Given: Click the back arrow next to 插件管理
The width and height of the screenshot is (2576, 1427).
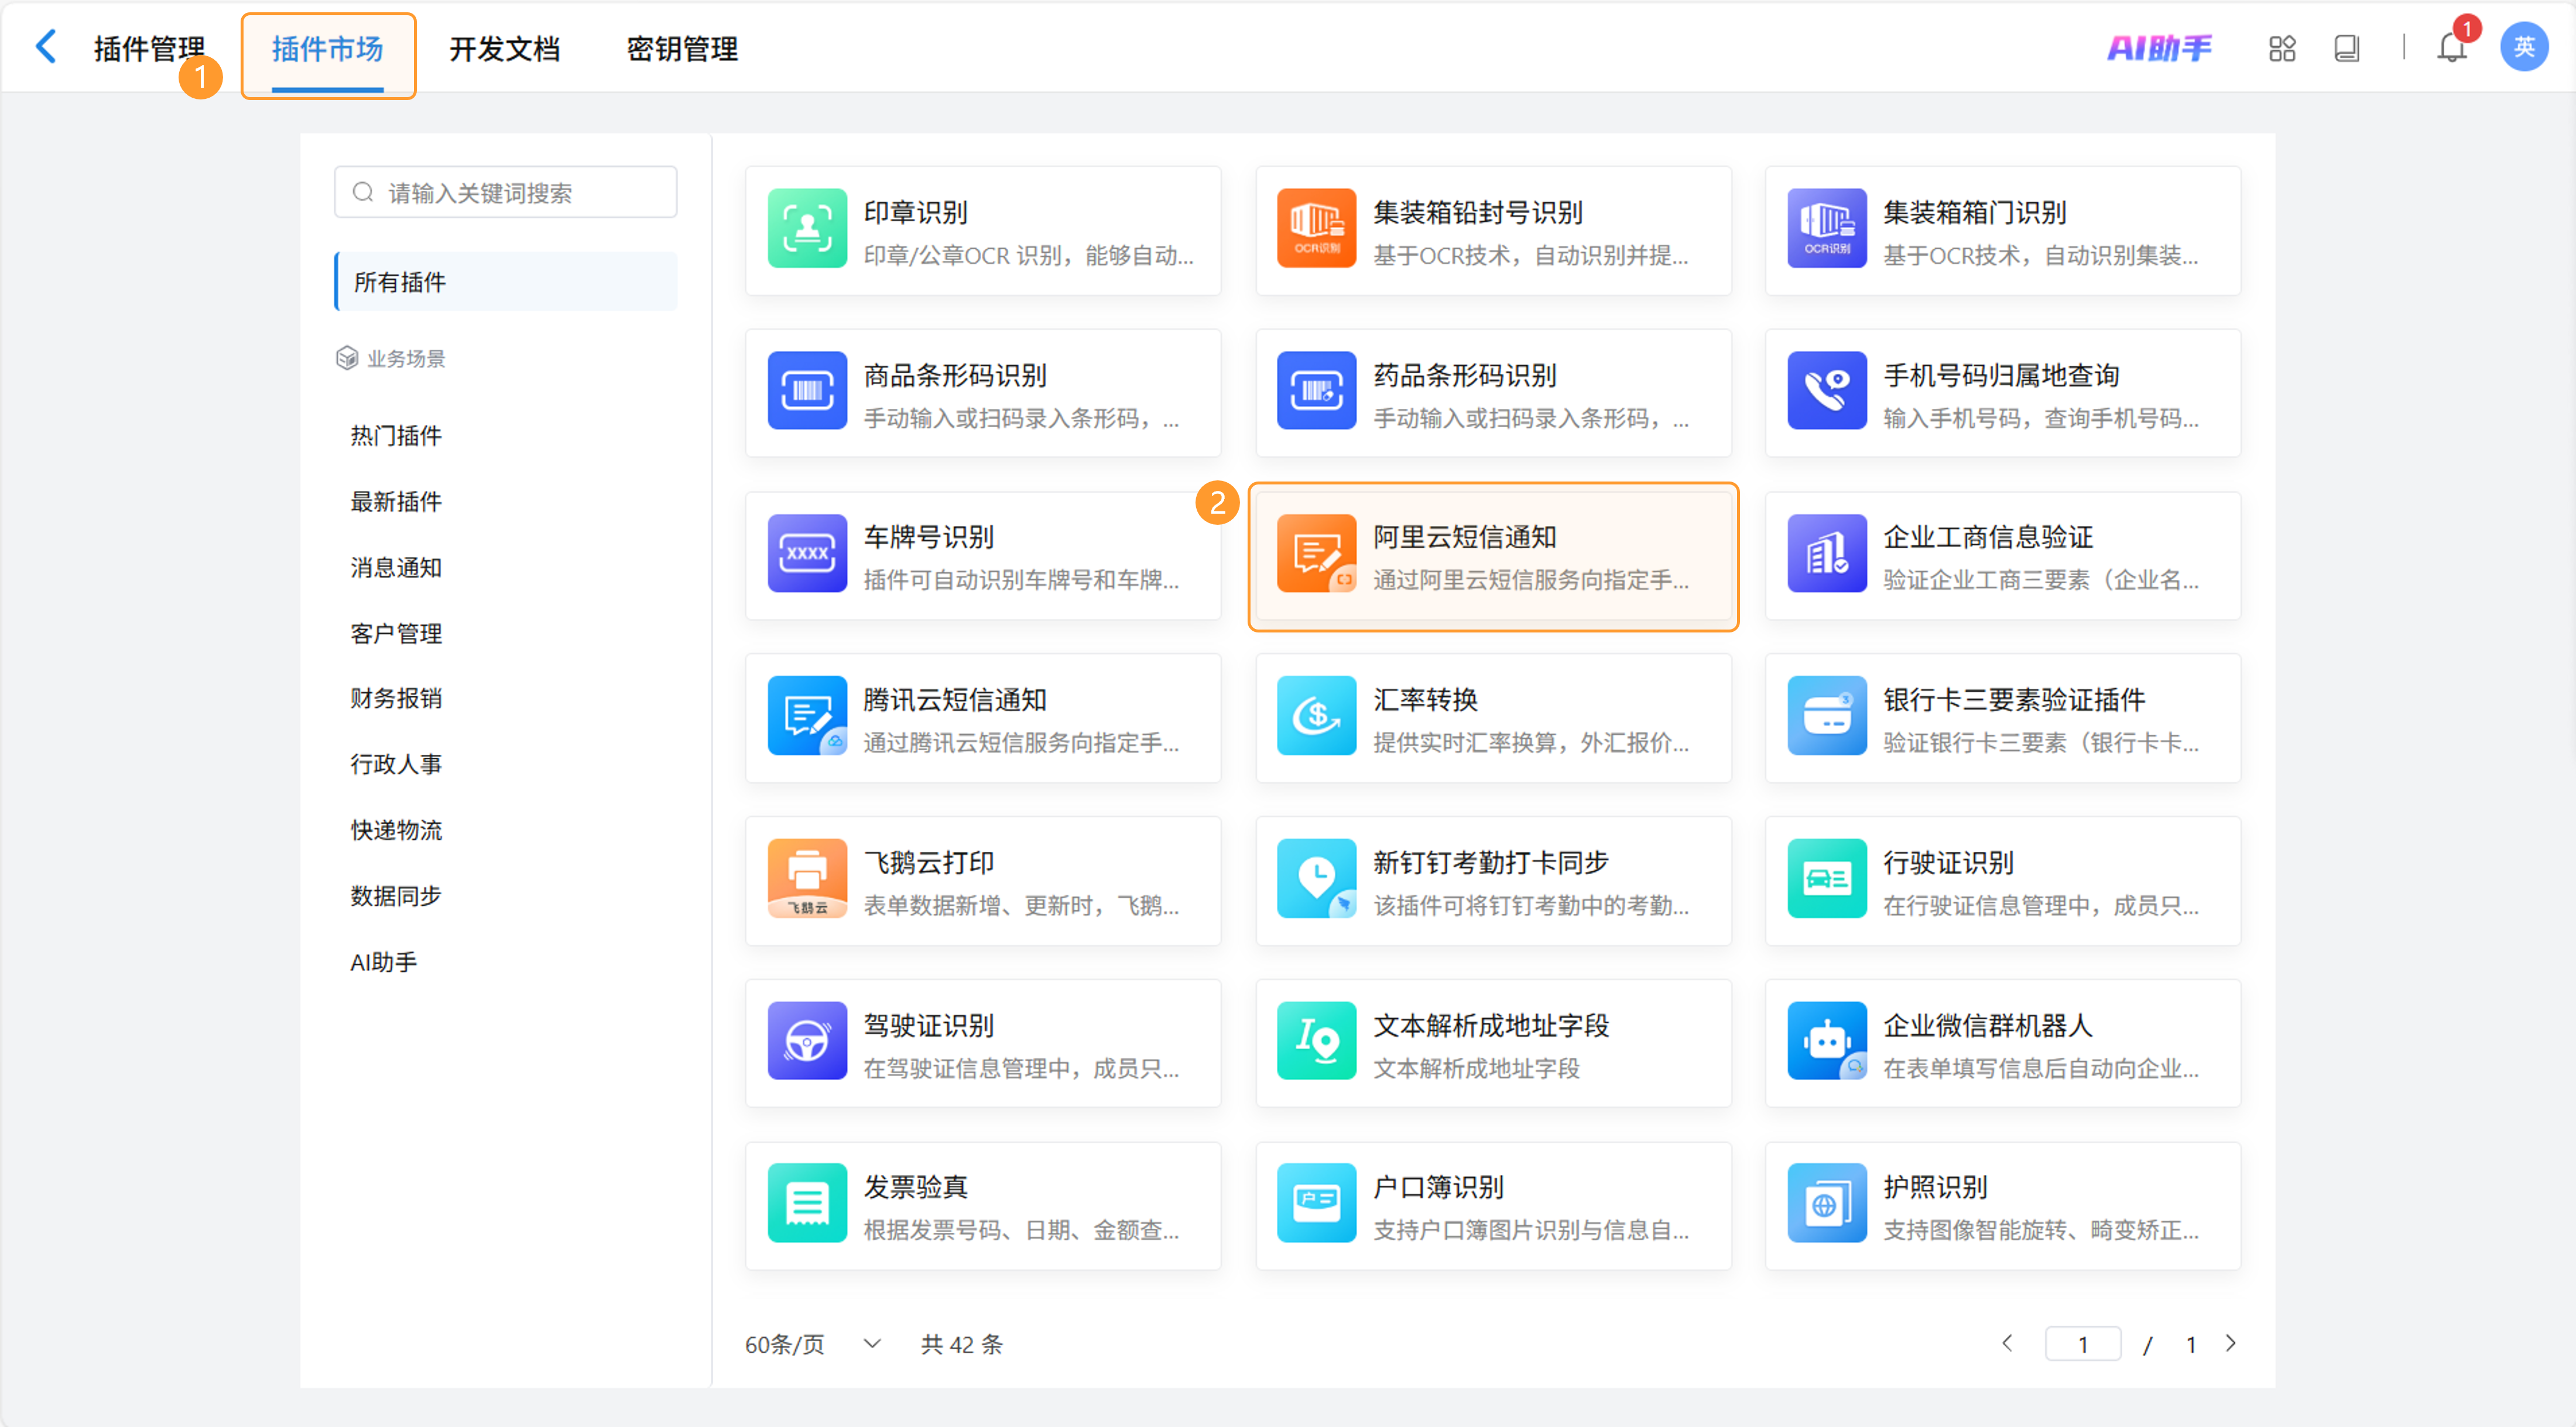Looking at the screenshot, I should tap(45, 46).
